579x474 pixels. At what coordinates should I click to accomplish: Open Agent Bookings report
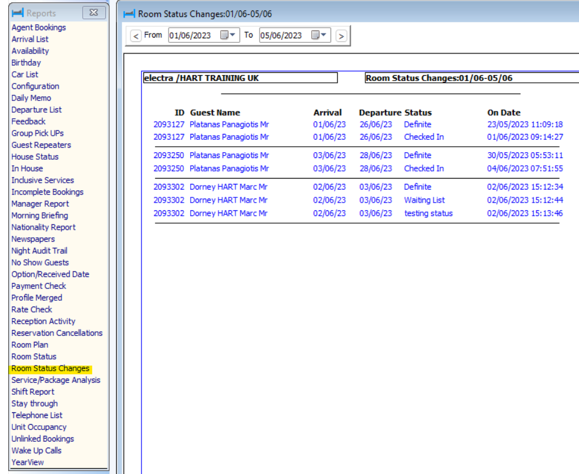click(x=39, y=28)
